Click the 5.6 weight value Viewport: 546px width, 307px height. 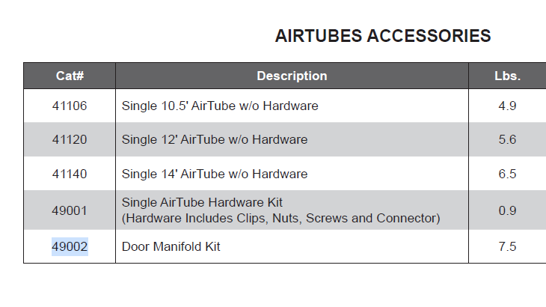click(x=507, y=140)
